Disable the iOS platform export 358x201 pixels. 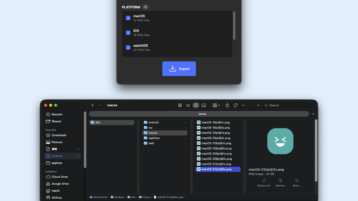(128, 33)
